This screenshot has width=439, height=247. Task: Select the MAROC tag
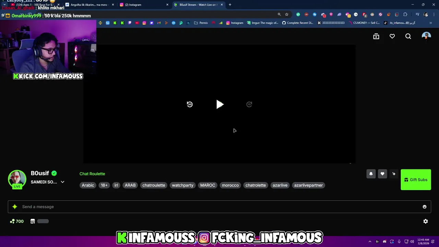point(207,185)
